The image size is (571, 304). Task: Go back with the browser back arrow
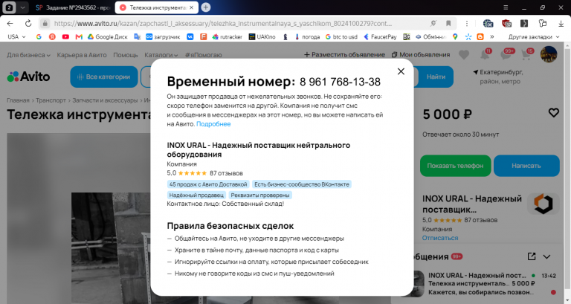click(x=10, y=24)
